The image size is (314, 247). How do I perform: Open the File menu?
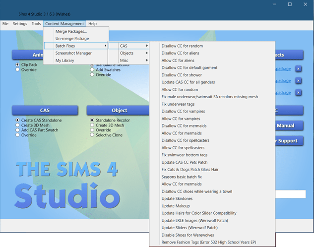[x=5, y=24]
